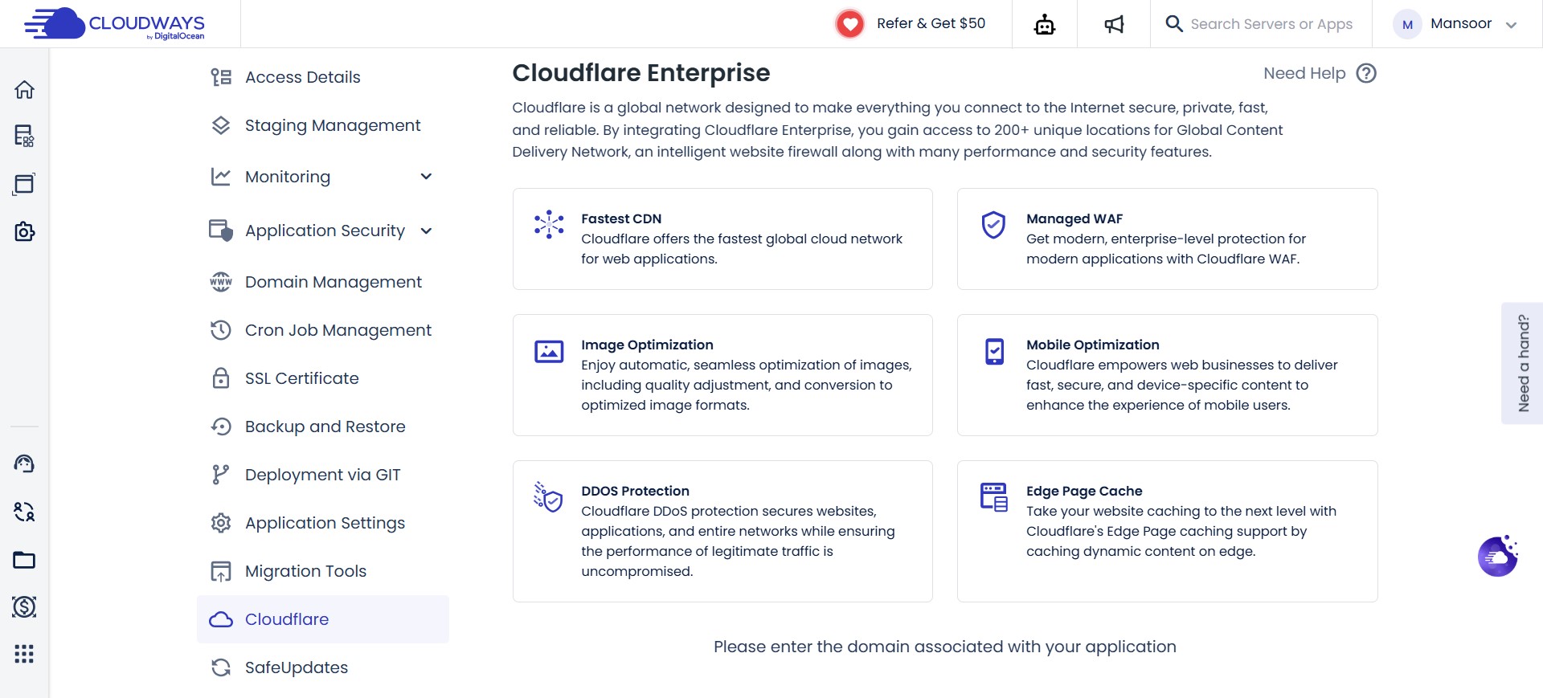Expand the Application Security chevron

pyautogui.click(x=426, y=231)
